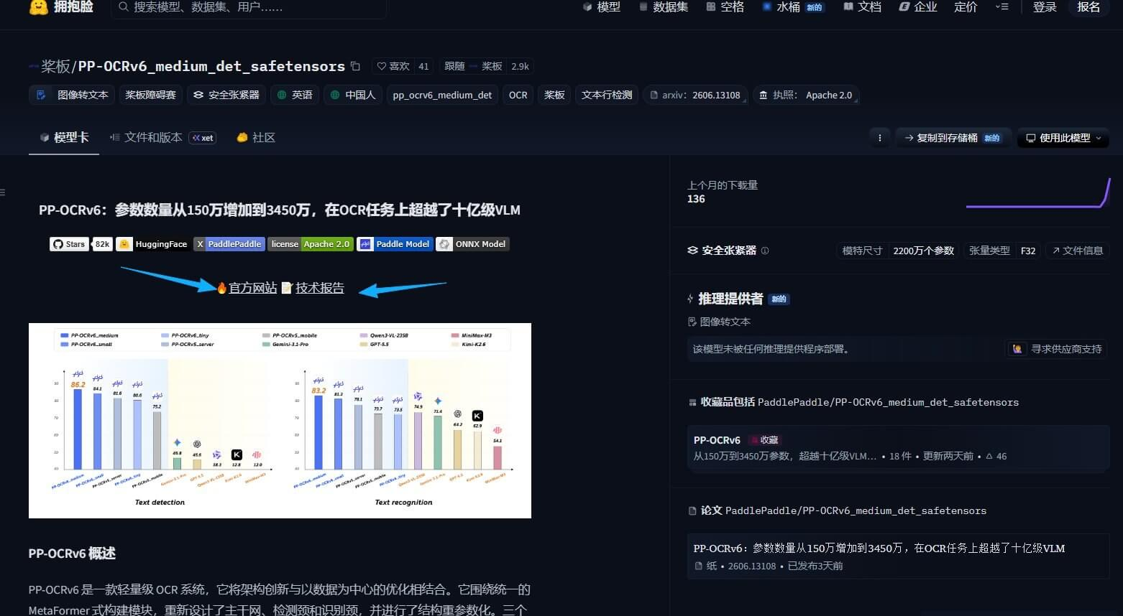Open the 企业 navigation item

tap(918, 7)
